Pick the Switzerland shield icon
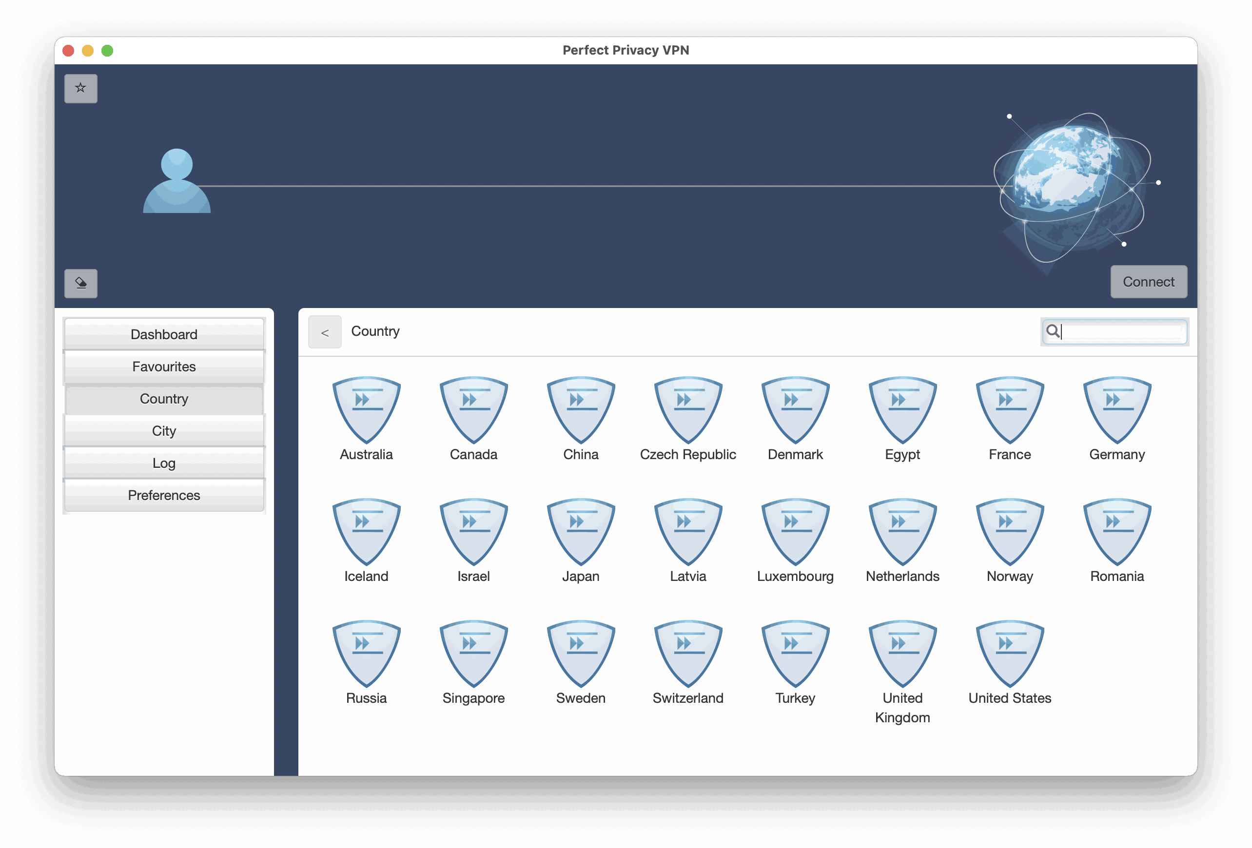The height and width of the screenshot is (848, 1252). tap(688, 653)
